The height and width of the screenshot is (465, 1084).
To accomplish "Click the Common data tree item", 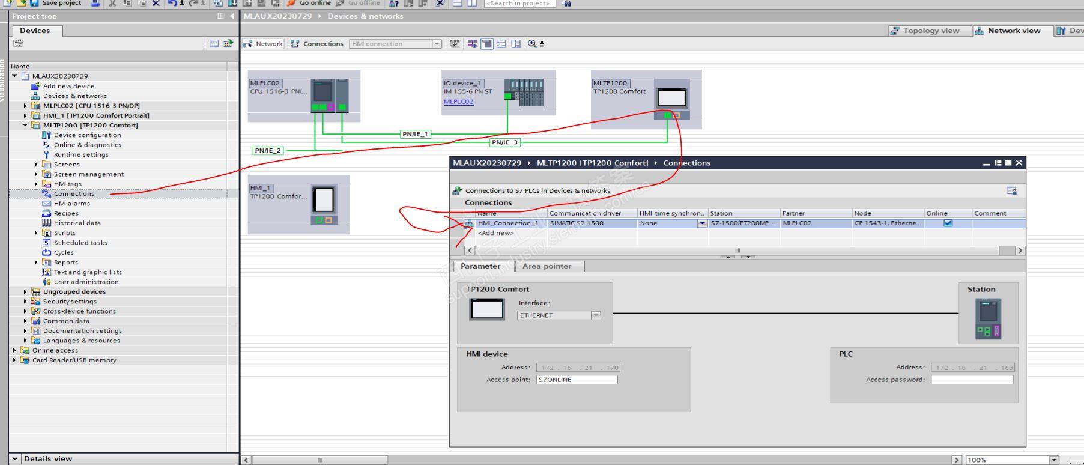I will pos(66,321).
